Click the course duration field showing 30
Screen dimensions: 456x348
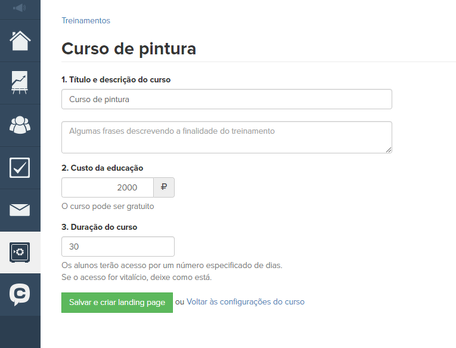(x=117, y=247)
